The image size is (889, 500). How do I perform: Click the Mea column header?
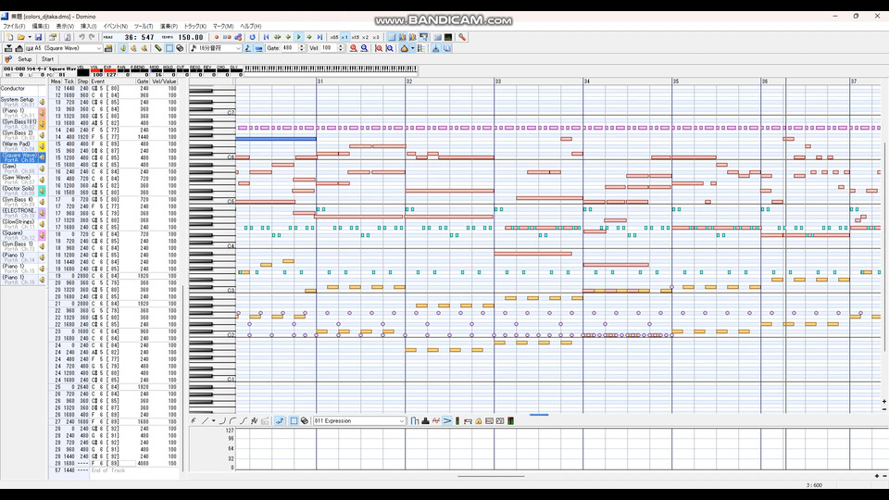(56, 81)
